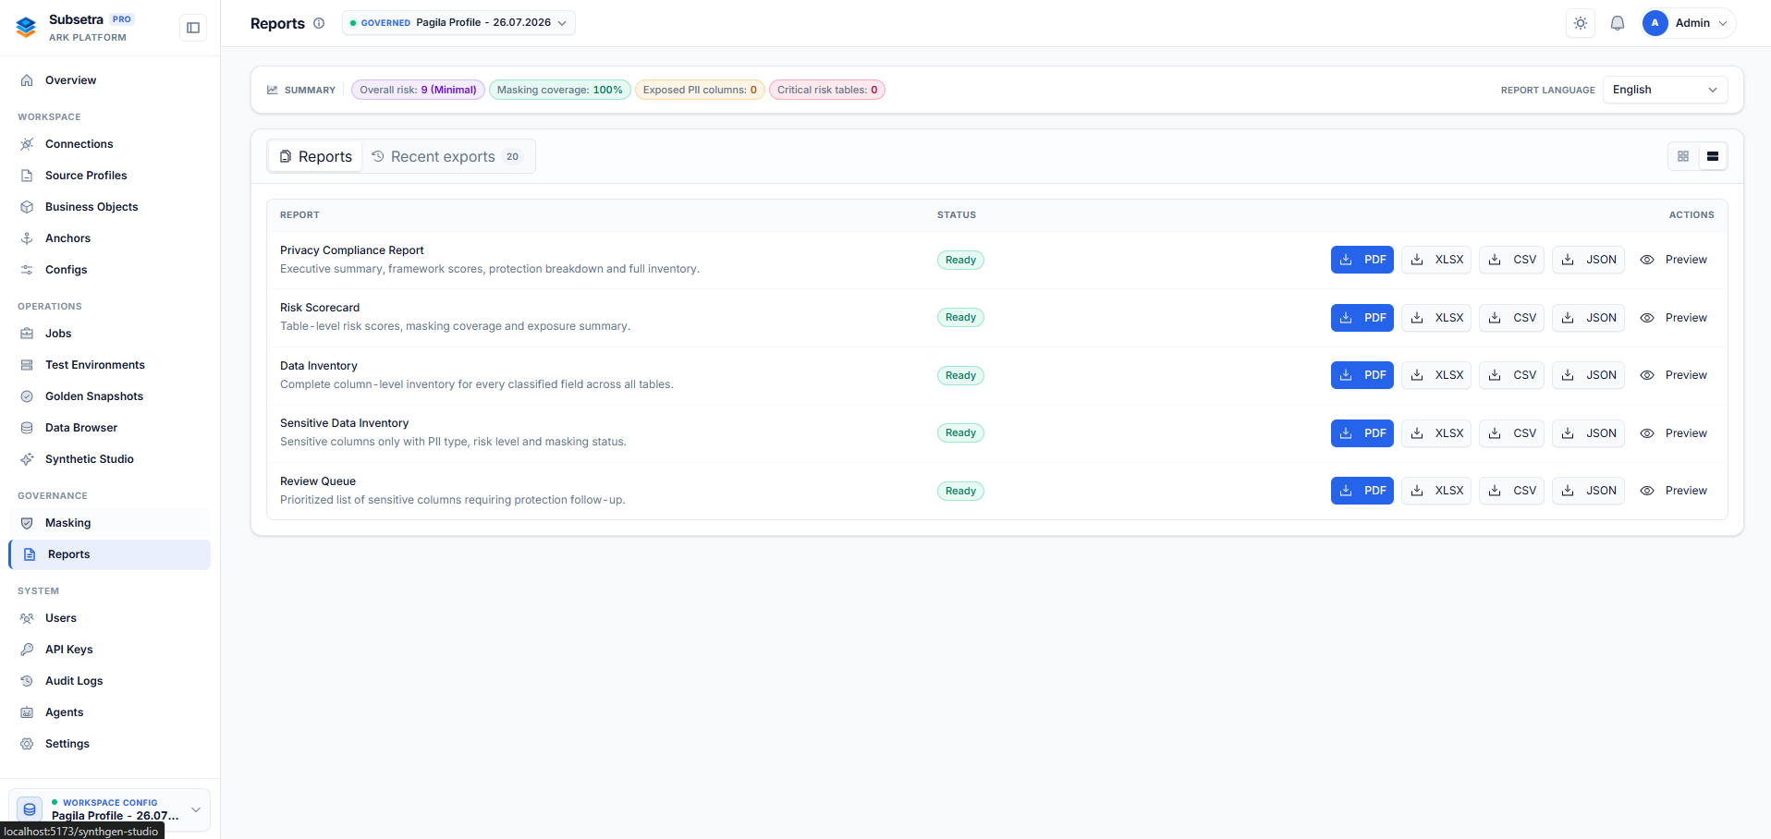Click the Overall risk: 9 (Minimal) badge
Screen dimensions: 1771x839
click(418, 90)
